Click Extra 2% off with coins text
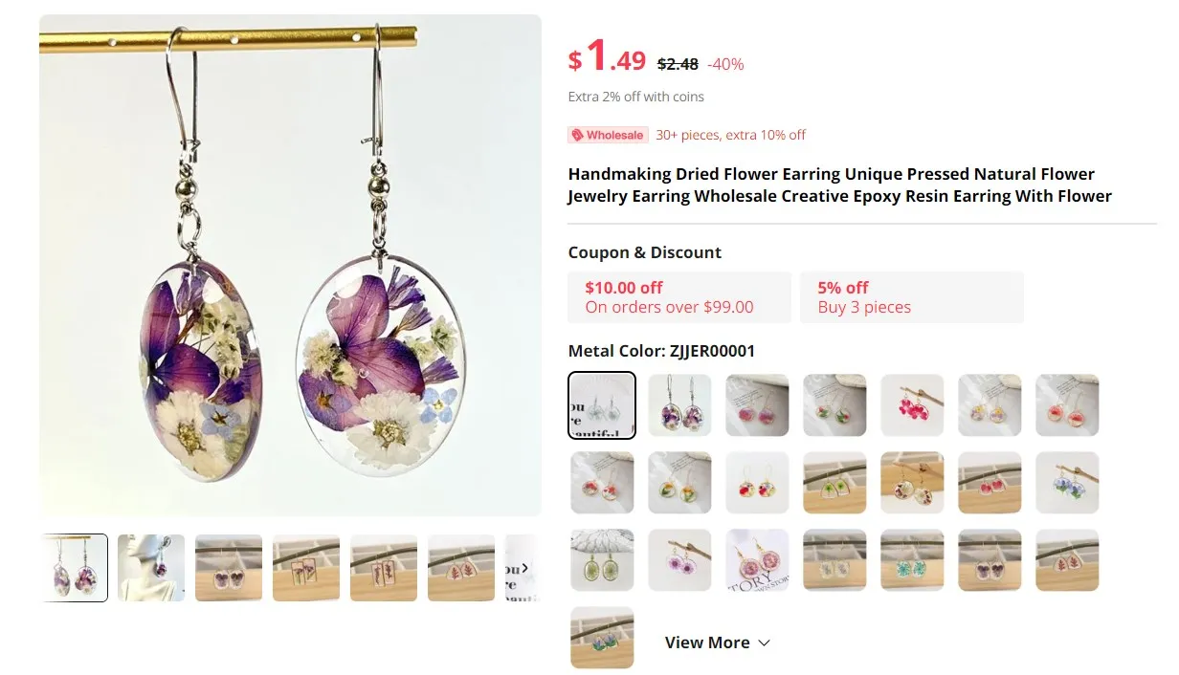This screenshot has width=1179, height=675. [x=635, y=97]
